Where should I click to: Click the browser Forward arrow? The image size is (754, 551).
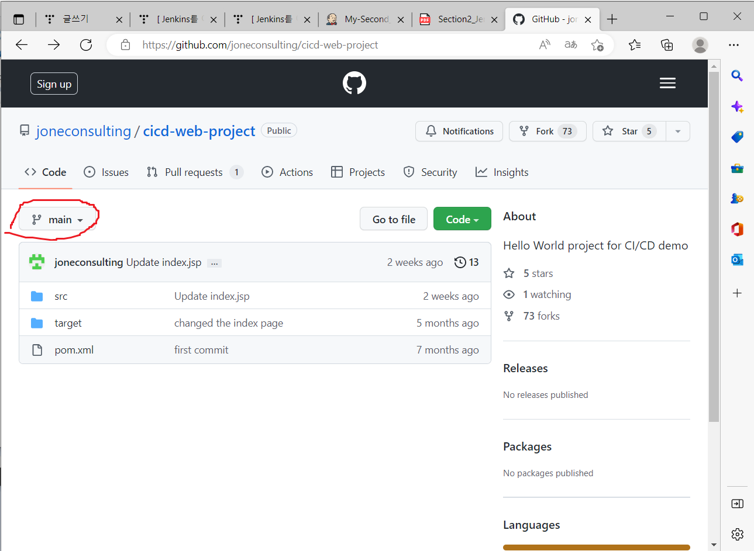click(54, 45)
